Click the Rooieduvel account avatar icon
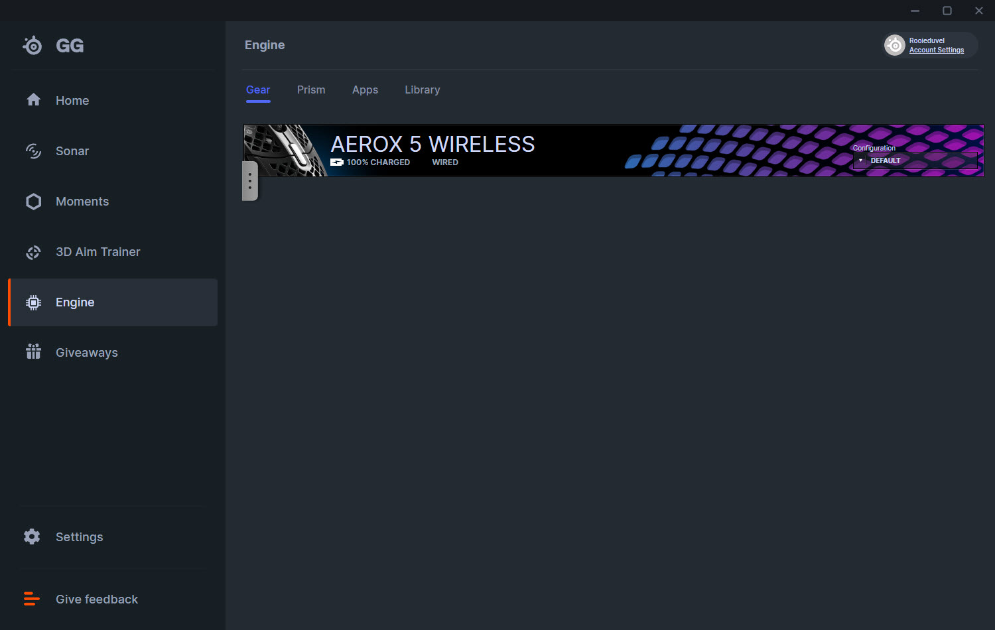 click(895, 45)
